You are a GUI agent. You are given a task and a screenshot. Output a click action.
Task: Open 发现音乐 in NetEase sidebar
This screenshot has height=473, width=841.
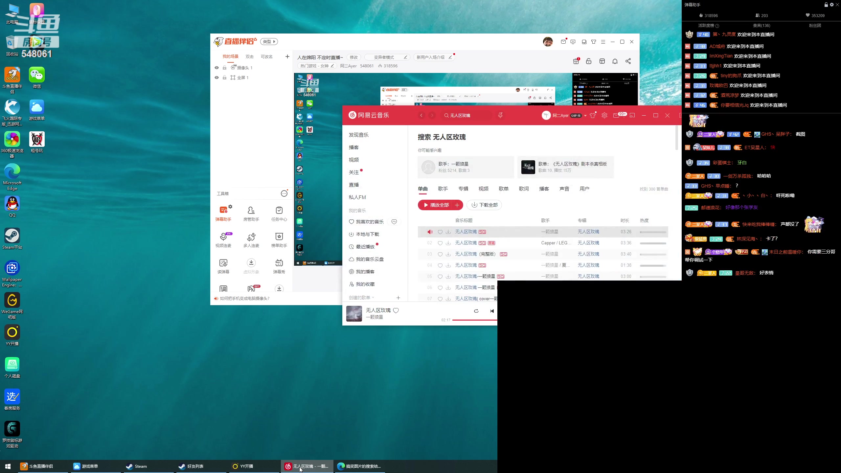(x=359, y=135)
